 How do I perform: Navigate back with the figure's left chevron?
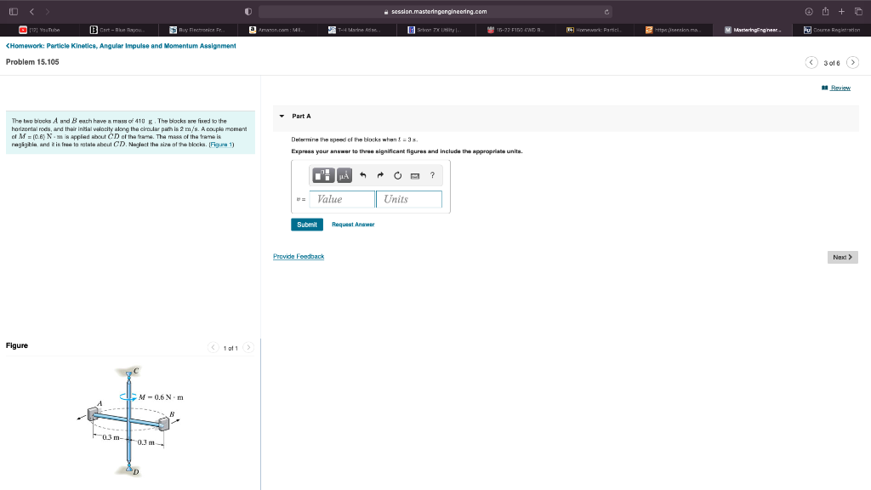coord(213,347)
